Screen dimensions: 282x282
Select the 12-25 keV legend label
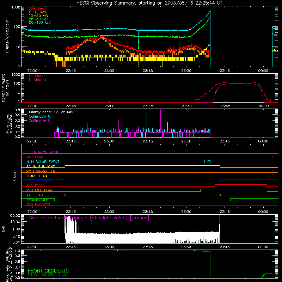click(39, 16)
